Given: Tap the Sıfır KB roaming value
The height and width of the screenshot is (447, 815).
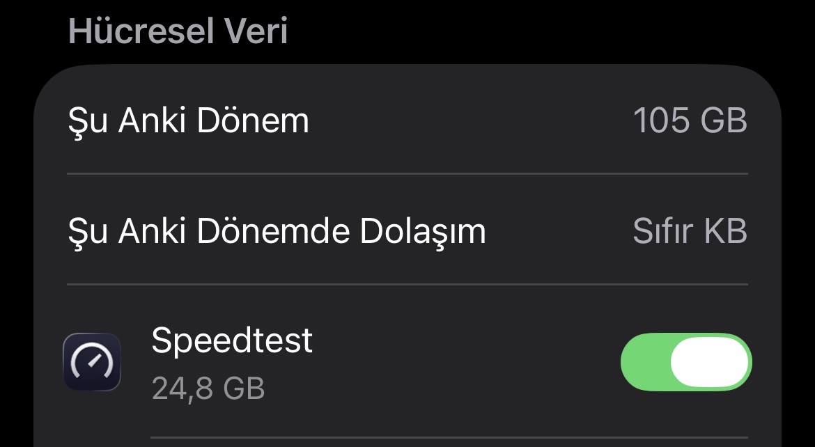Looking at the screenshot, I should point(690,231).
